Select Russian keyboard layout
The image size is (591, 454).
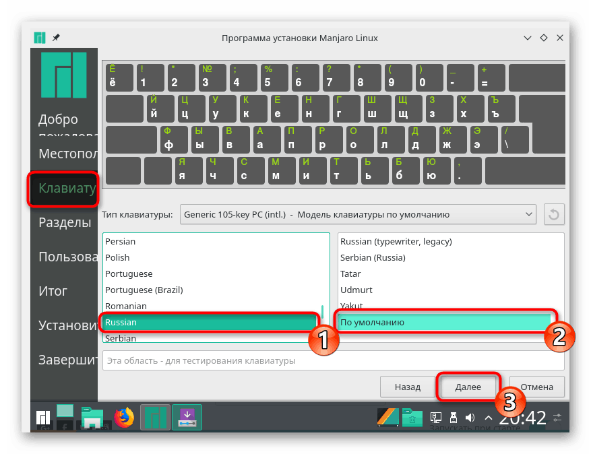tap(210, 322)
